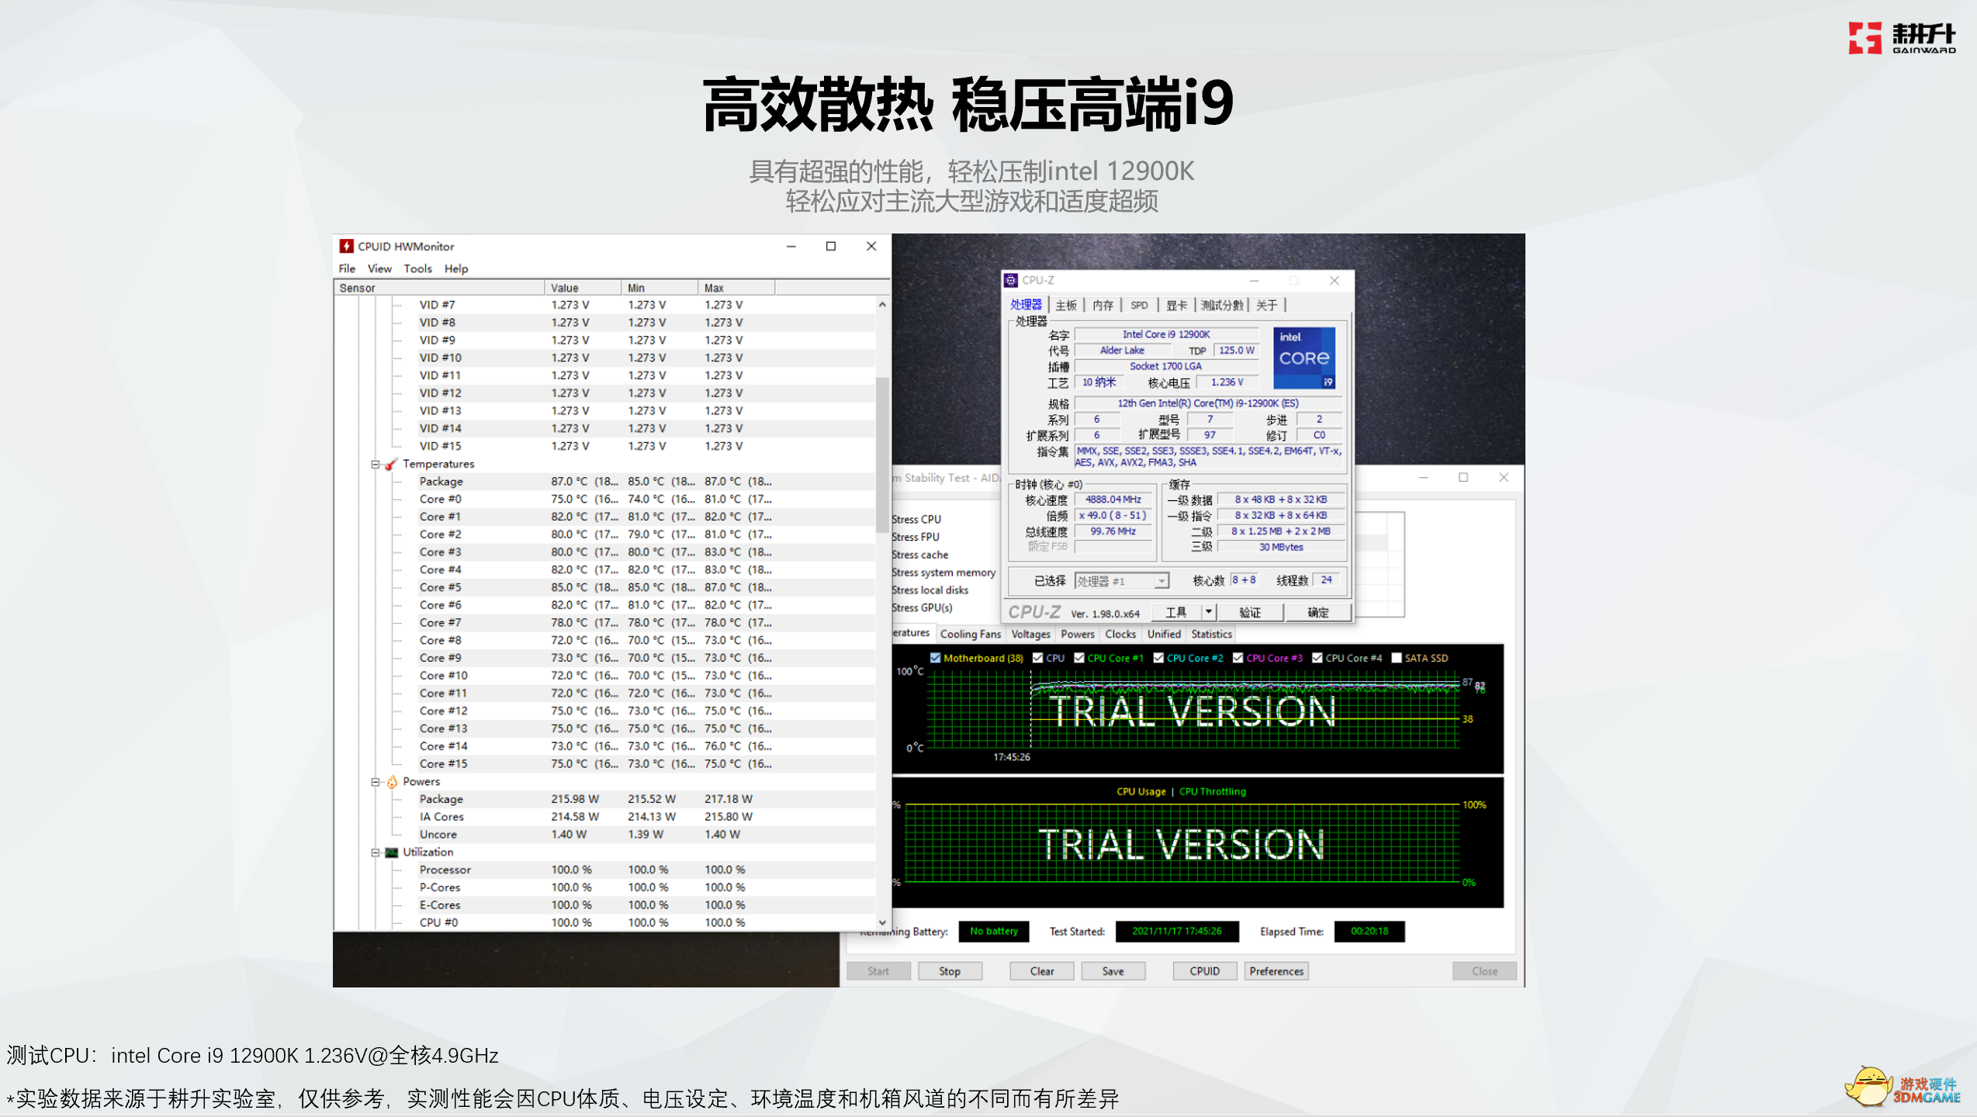The image size is (1977, 1117).
Task: Click the Preferences button in AIDA64
Action: [x=1276, y=971]
